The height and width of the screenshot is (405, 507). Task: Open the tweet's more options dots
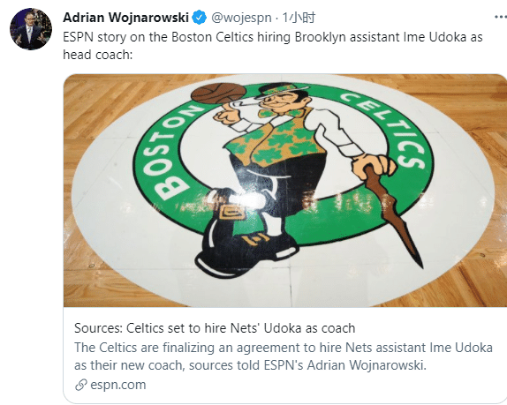501,17
